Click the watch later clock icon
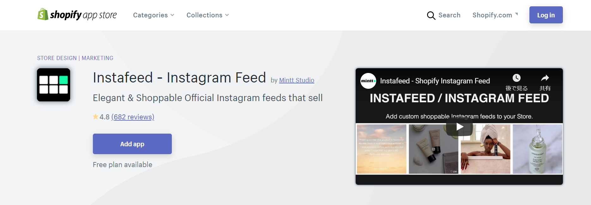Viewport: 591px width, 205px height. (x=516, y=78)
